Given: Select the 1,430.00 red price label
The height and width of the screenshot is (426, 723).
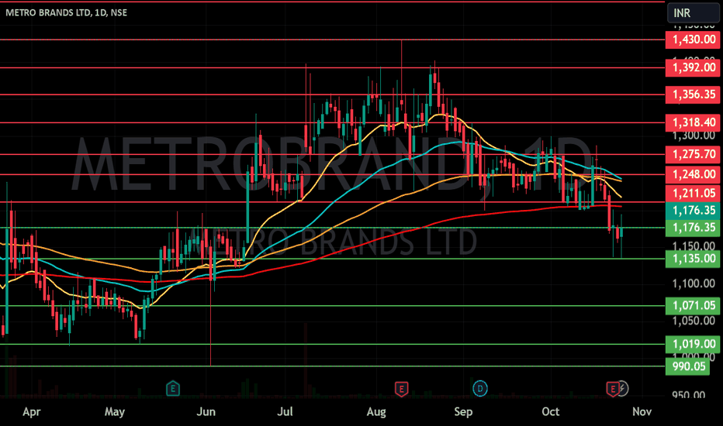Looking at the screenshot, I should pos(693,40).
